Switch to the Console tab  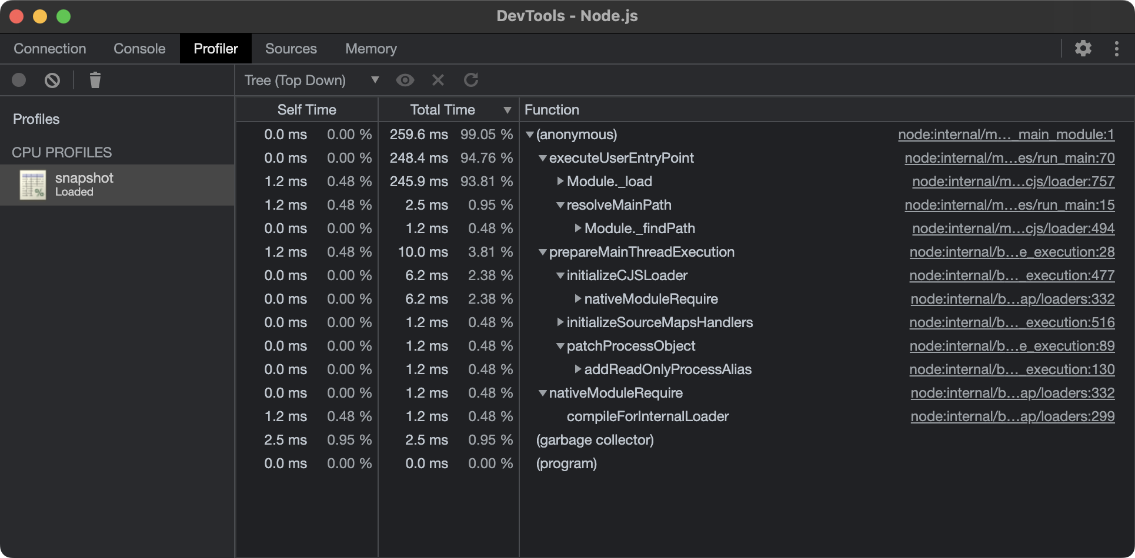(x=139, y=49)
